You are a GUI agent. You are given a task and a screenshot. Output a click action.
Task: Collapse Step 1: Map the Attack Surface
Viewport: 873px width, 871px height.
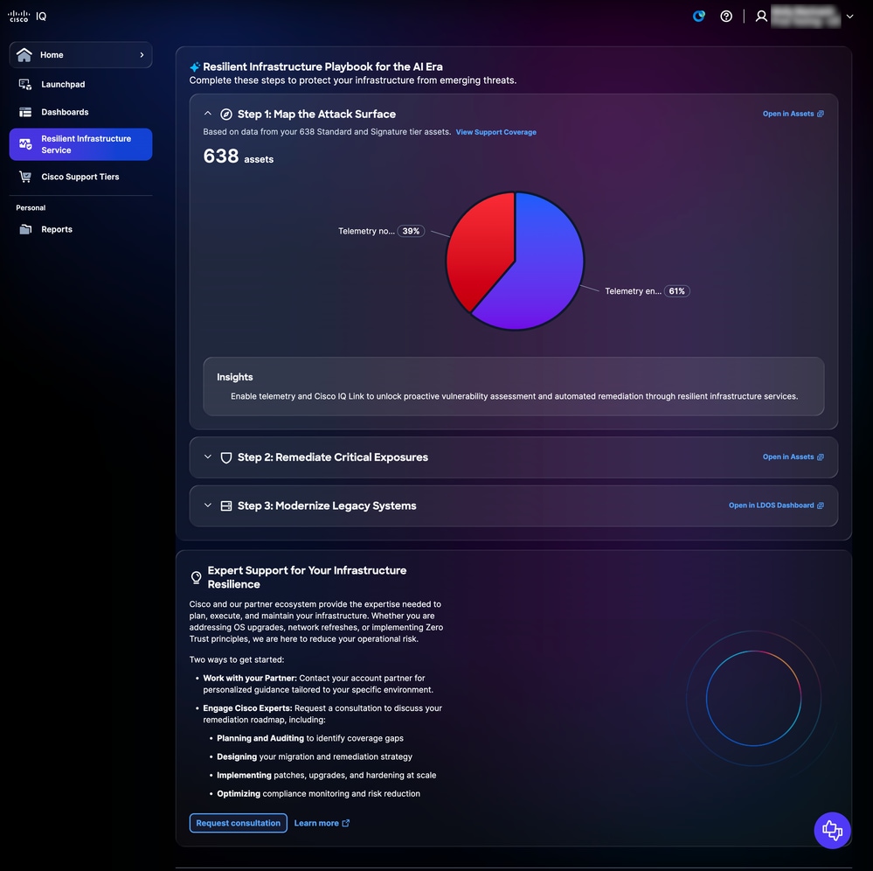point(208,114)
